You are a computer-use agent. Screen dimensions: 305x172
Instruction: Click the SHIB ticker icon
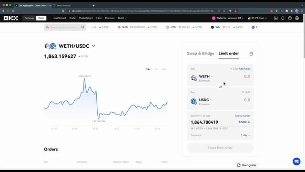(119, 27)
